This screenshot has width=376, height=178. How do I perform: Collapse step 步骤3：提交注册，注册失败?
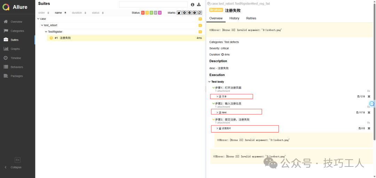[213, 119]
